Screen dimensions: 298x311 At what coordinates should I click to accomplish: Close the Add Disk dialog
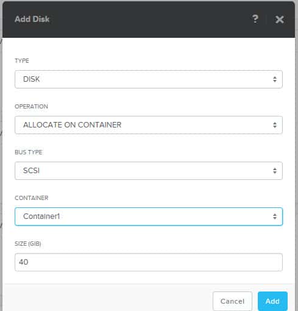[x=280, y=20]
